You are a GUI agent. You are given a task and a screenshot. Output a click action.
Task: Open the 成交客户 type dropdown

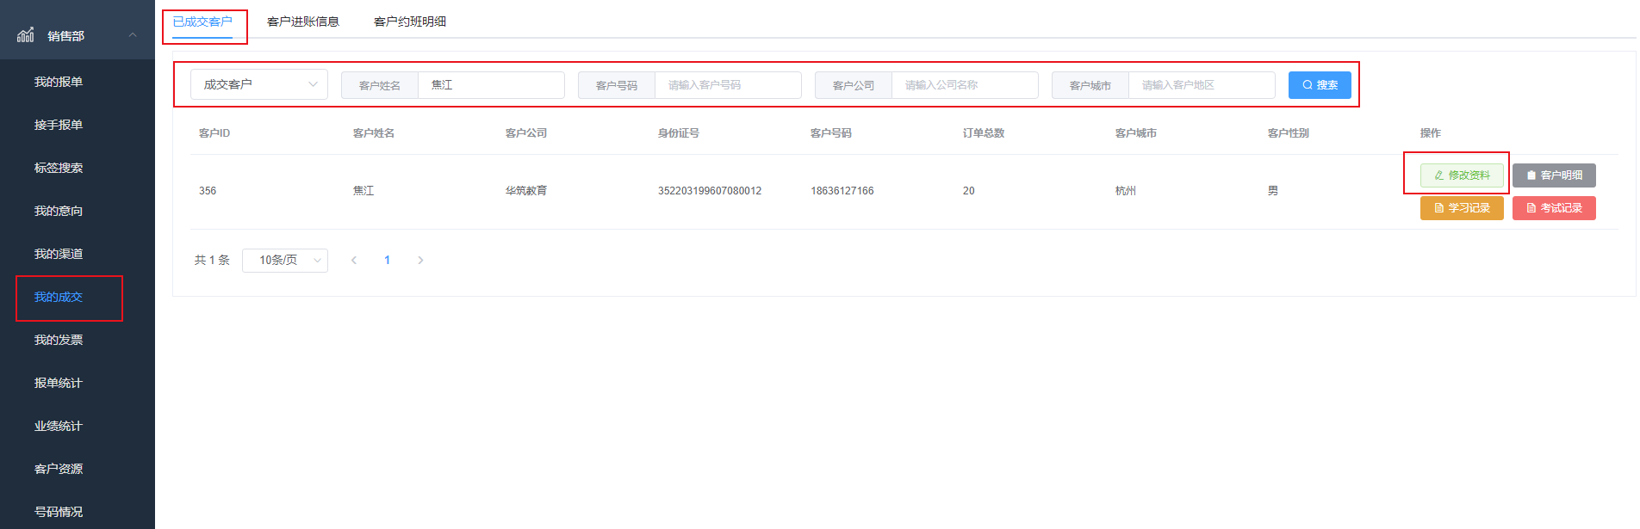pyautogui.click(x=258, y=84)
